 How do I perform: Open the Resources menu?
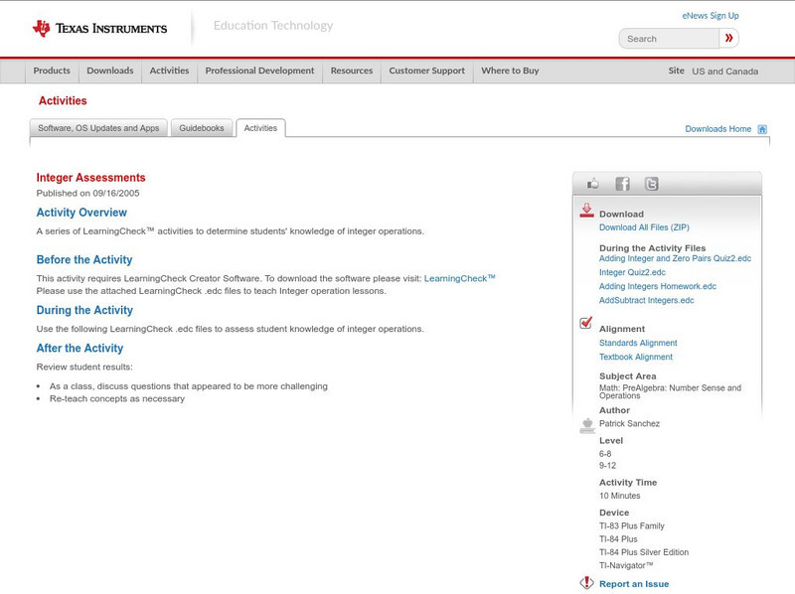[353, 71]
